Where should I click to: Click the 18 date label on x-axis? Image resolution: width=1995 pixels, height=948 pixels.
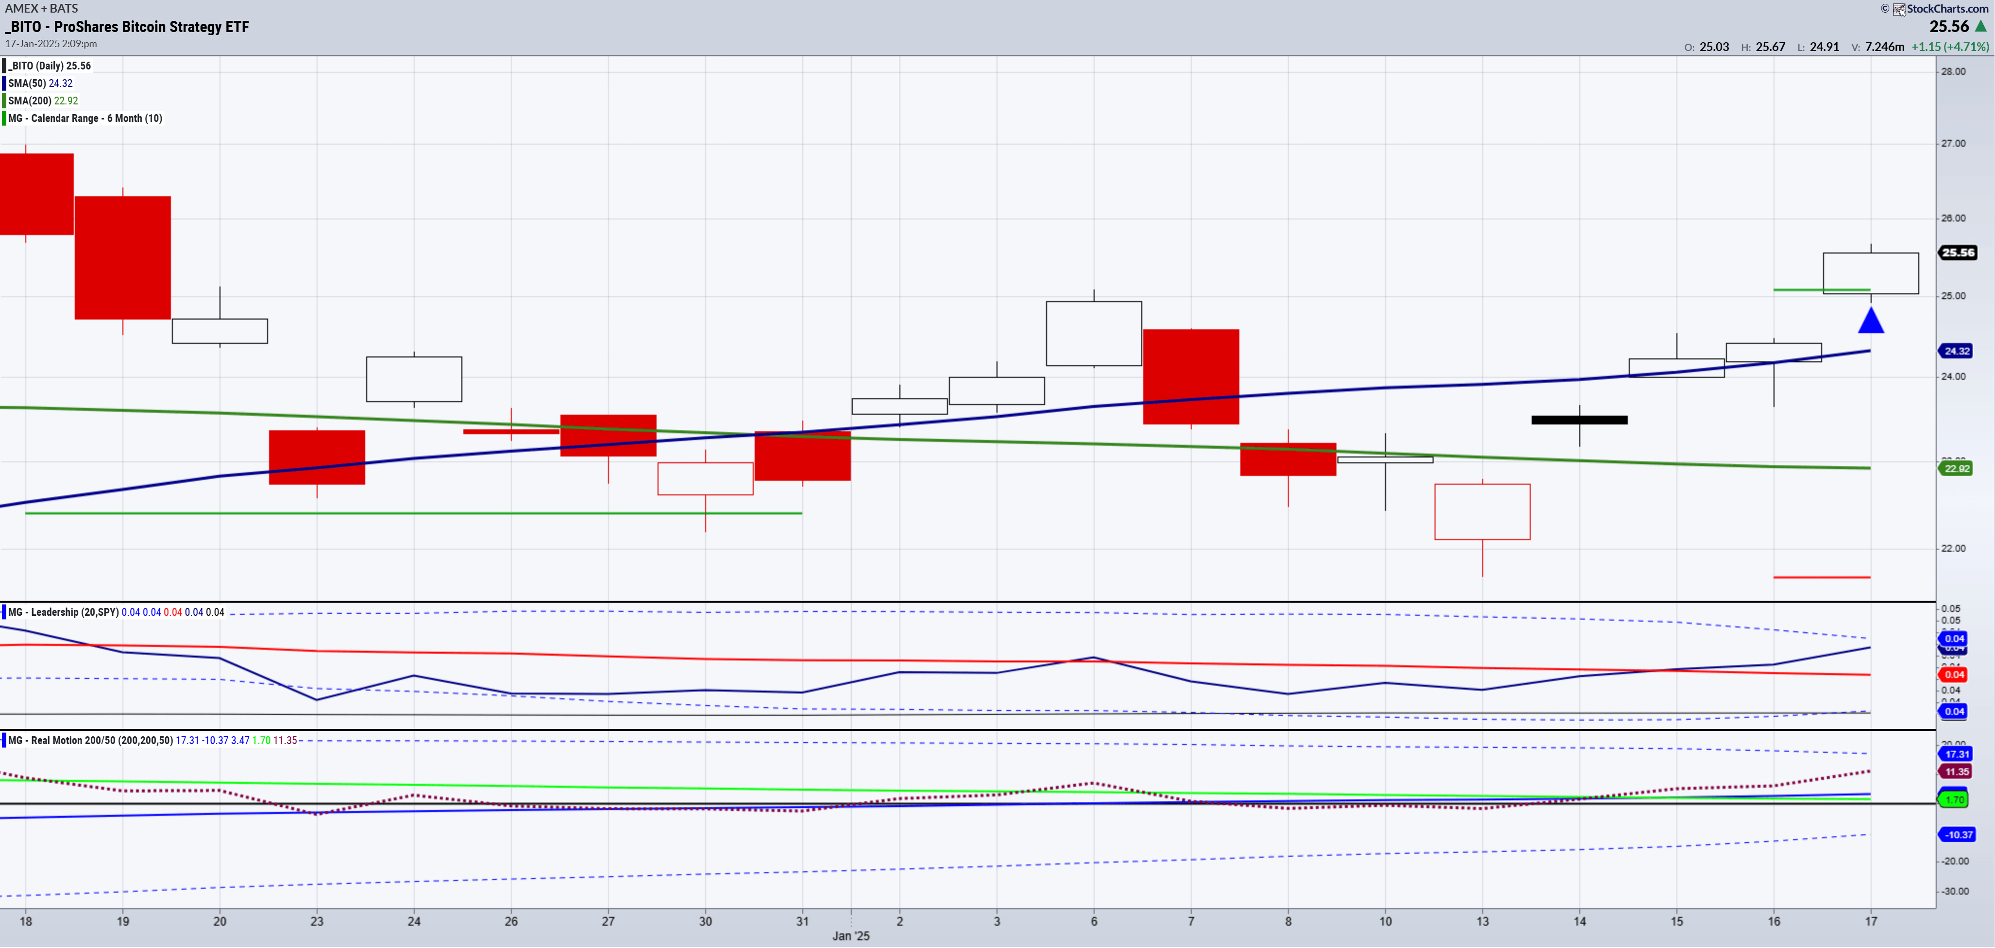click(x=26, y=921)
